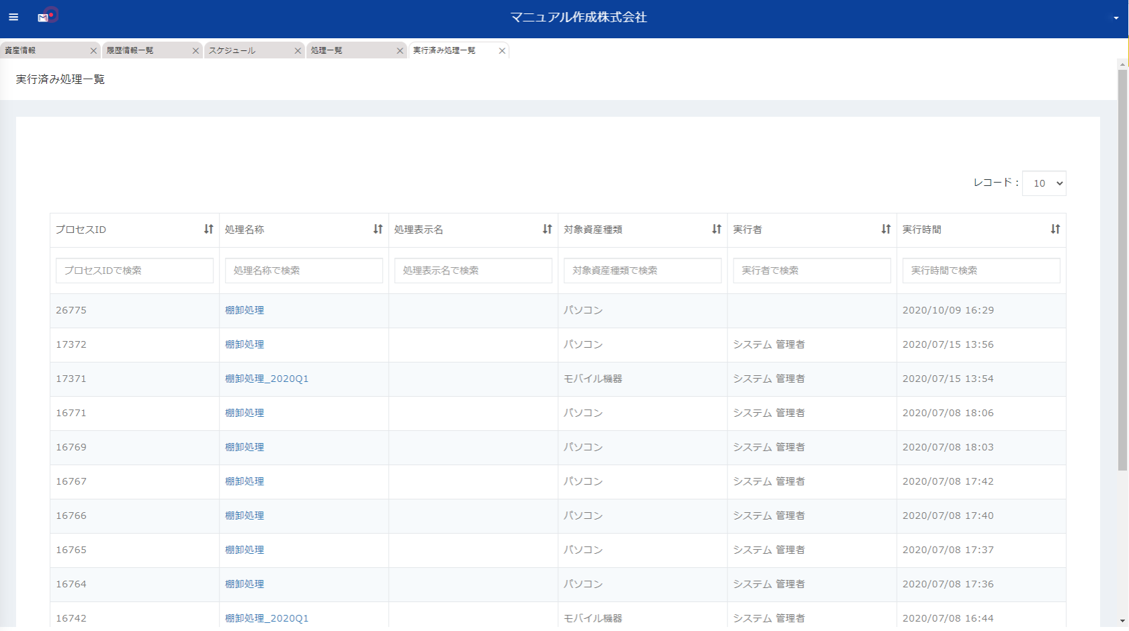
Task: Close the スケジュール tab
Action: click(298, 51)
